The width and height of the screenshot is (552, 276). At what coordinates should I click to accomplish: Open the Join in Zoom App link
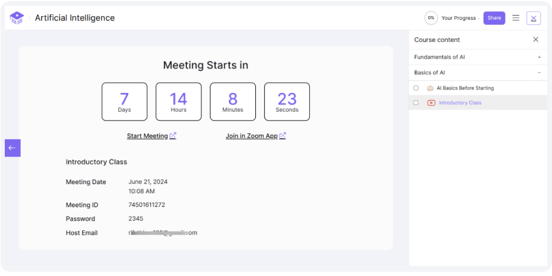coord(251,136)
